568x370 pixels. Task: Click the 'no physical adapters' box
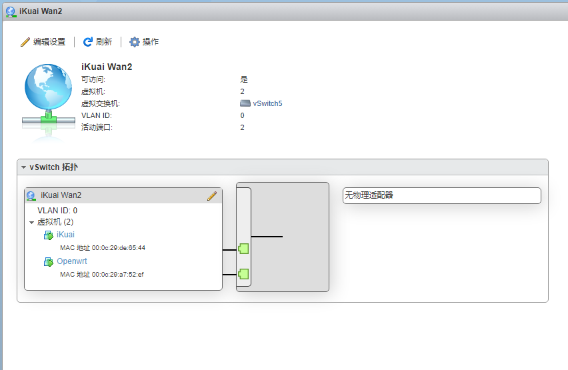tap(441, 196)
